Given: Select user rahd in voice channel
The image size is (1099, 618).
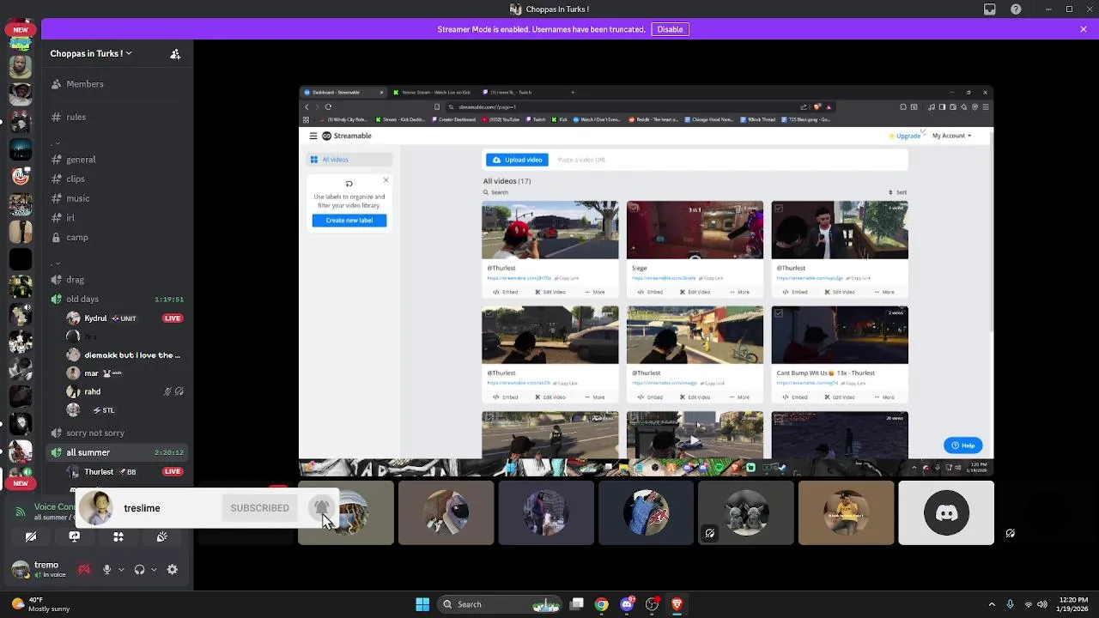Looking at the screenshot, I should [126, 391].
